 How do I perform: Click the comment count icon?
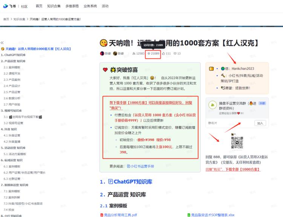click(x=175, y=54)
